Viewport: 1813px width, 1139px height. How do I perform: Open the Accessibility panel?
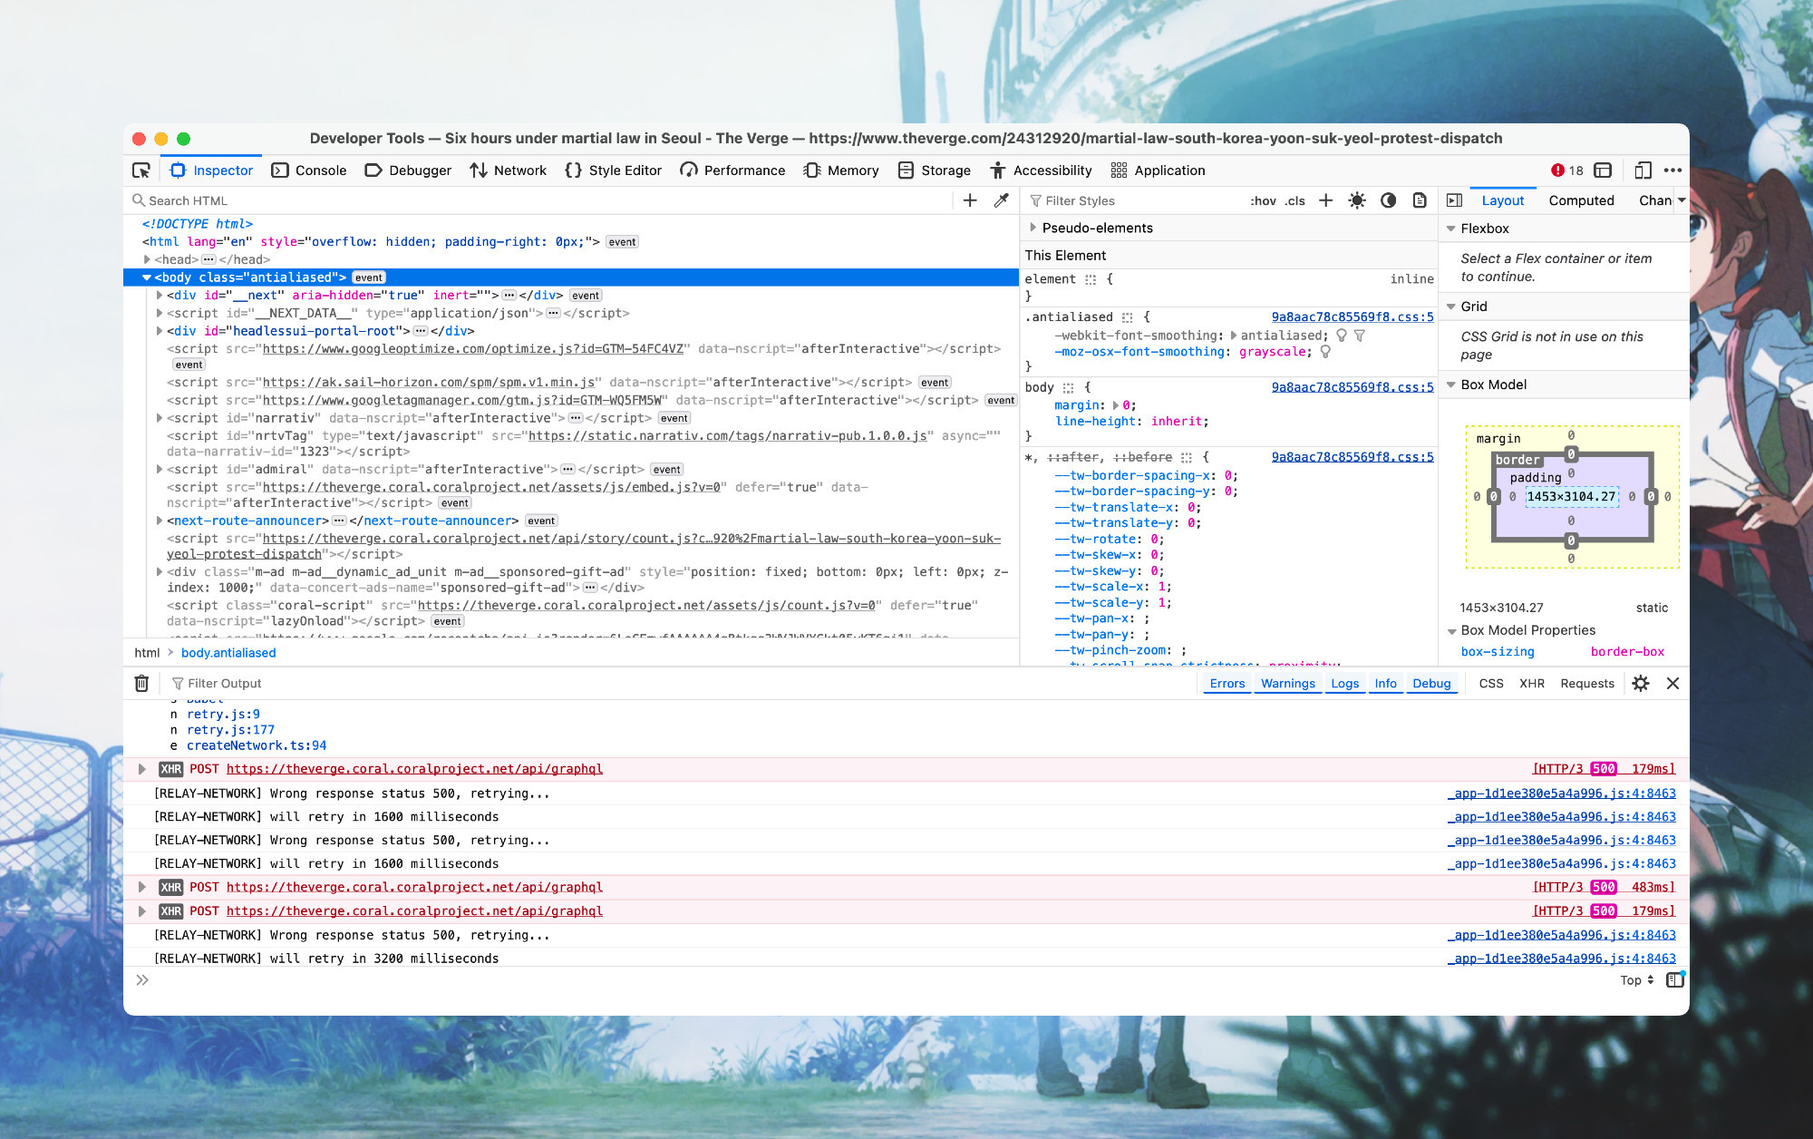pyautogui.click(x=1041, y=170)
